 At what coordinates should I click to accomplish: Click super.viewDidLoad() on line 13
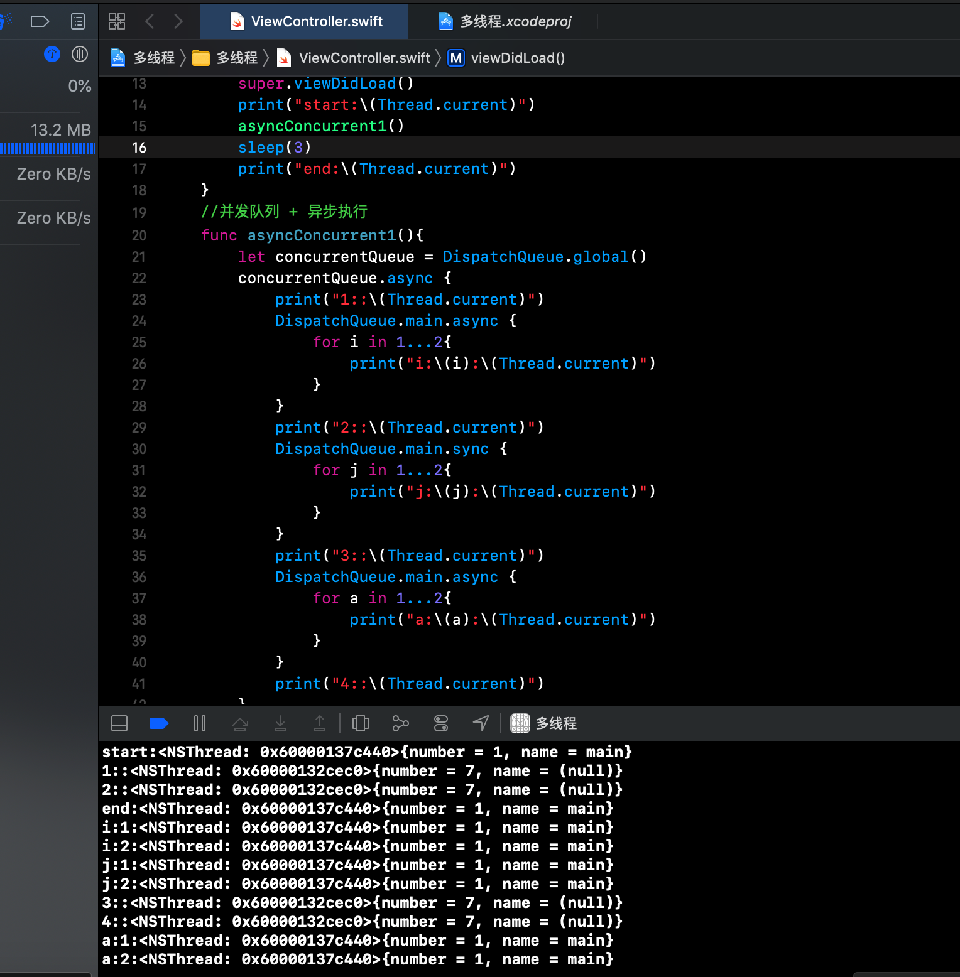[x=326, y=84]
